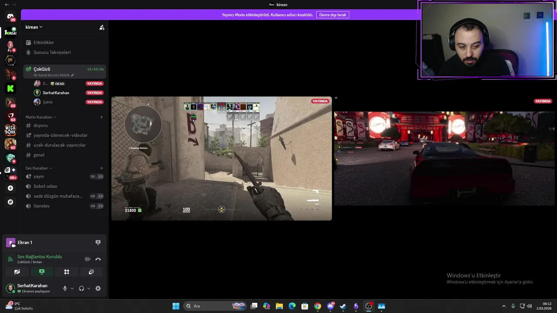Collapse the Ses Kanalları category
Screen dimensions: 557x313
[x=39, y=168]
